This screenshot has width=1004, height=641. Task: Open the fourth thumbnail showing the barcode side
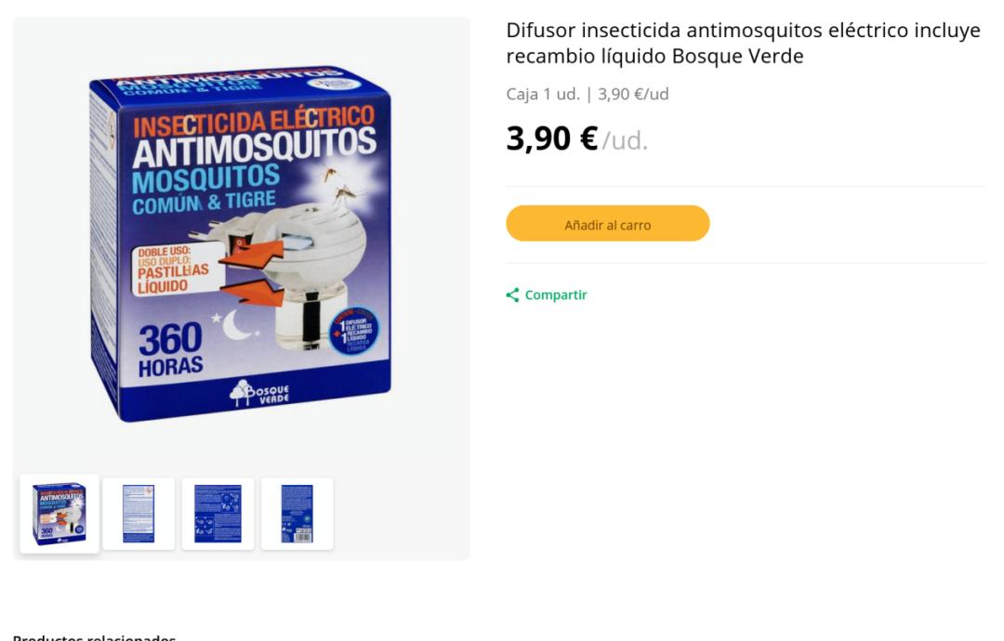(x=297, y=514)
